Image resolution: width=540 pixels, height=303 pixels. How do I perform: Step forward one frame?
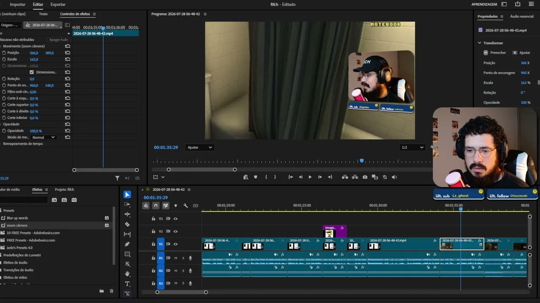(320, 177)
